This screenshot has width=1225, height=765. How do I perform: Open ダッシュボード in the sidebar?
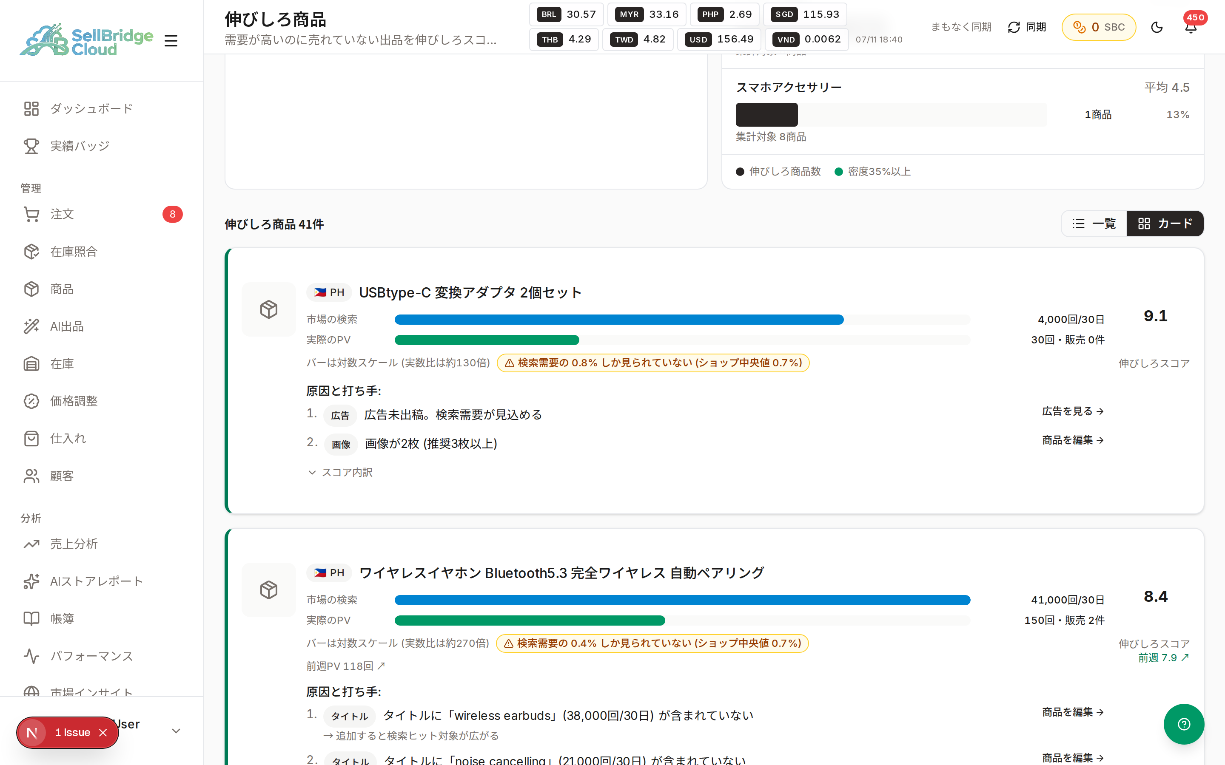pos(102,108)
